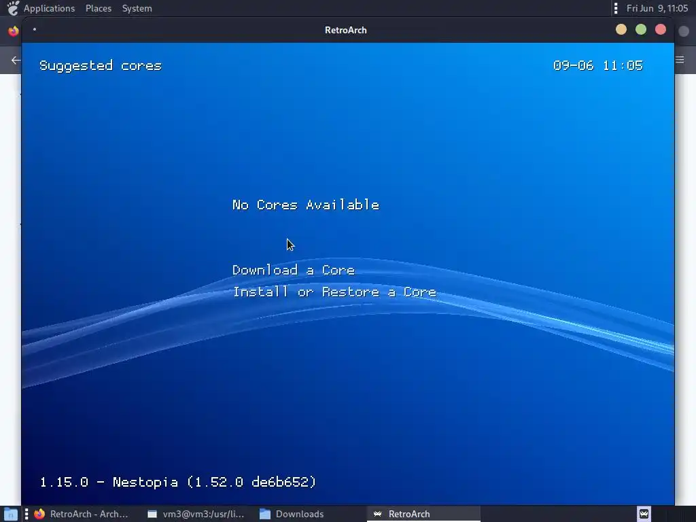Click the RetroArch window title text
This screenshot has width=696, height=522.
[x=346, y=30]
